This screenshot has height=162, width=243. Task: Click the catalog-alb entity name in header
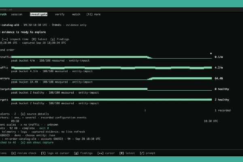click(x=10, y=25)
